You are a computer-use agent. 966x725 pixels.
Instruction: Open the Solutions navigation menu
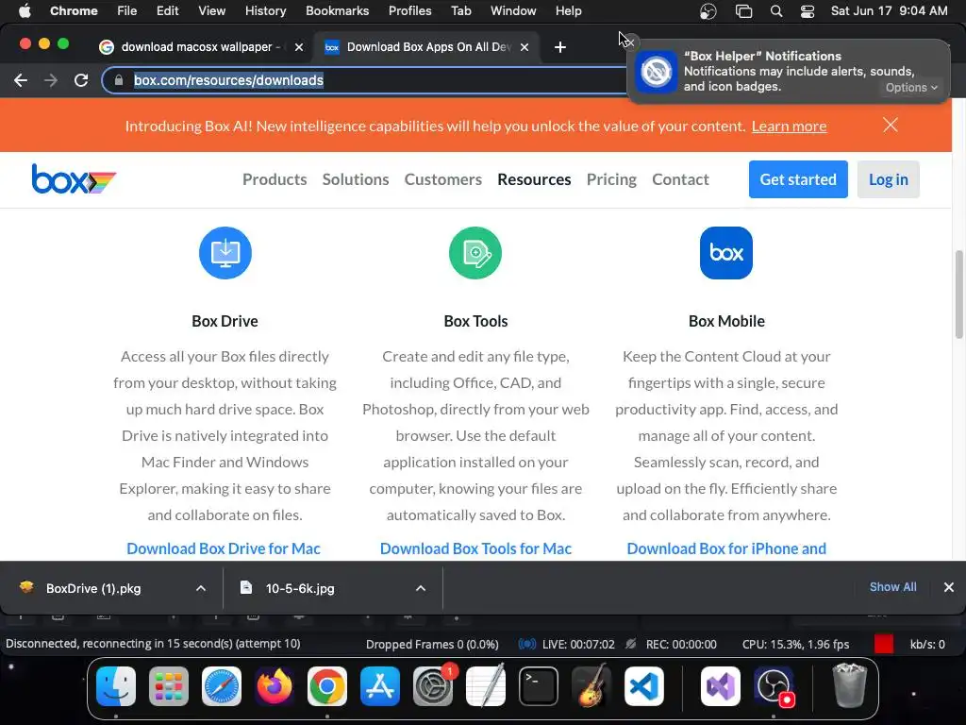(x=356, y=179)
